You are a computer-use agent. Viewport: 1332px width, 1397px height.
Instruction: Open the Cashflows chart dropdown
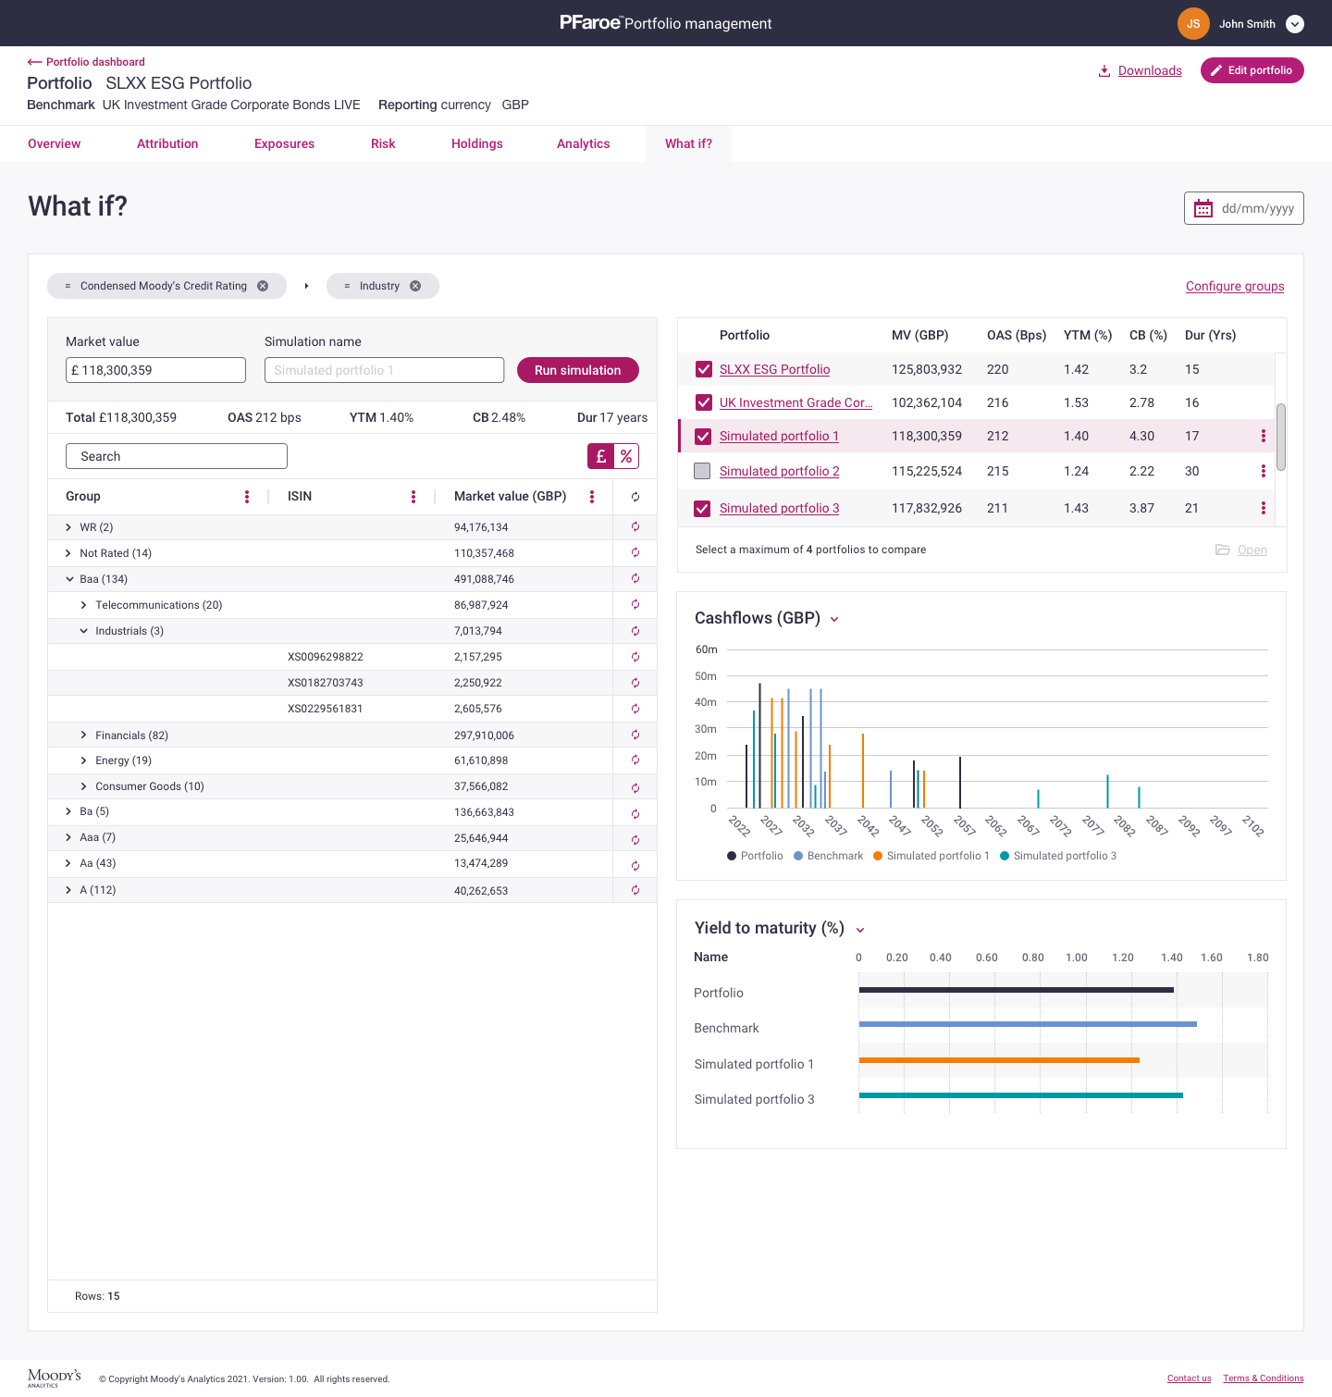(835, 619)
